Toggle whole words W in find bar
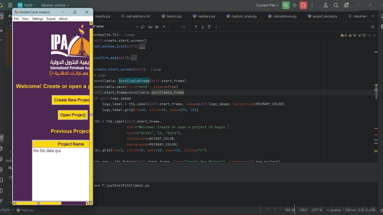The image size is (383, 215). [157, 27]
